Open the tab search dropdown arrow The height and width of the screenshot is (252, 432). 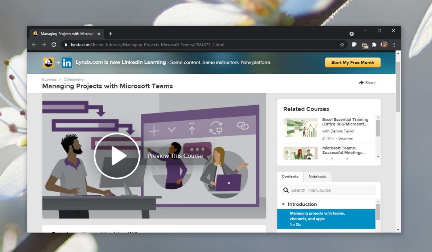[x=352, y=34]
